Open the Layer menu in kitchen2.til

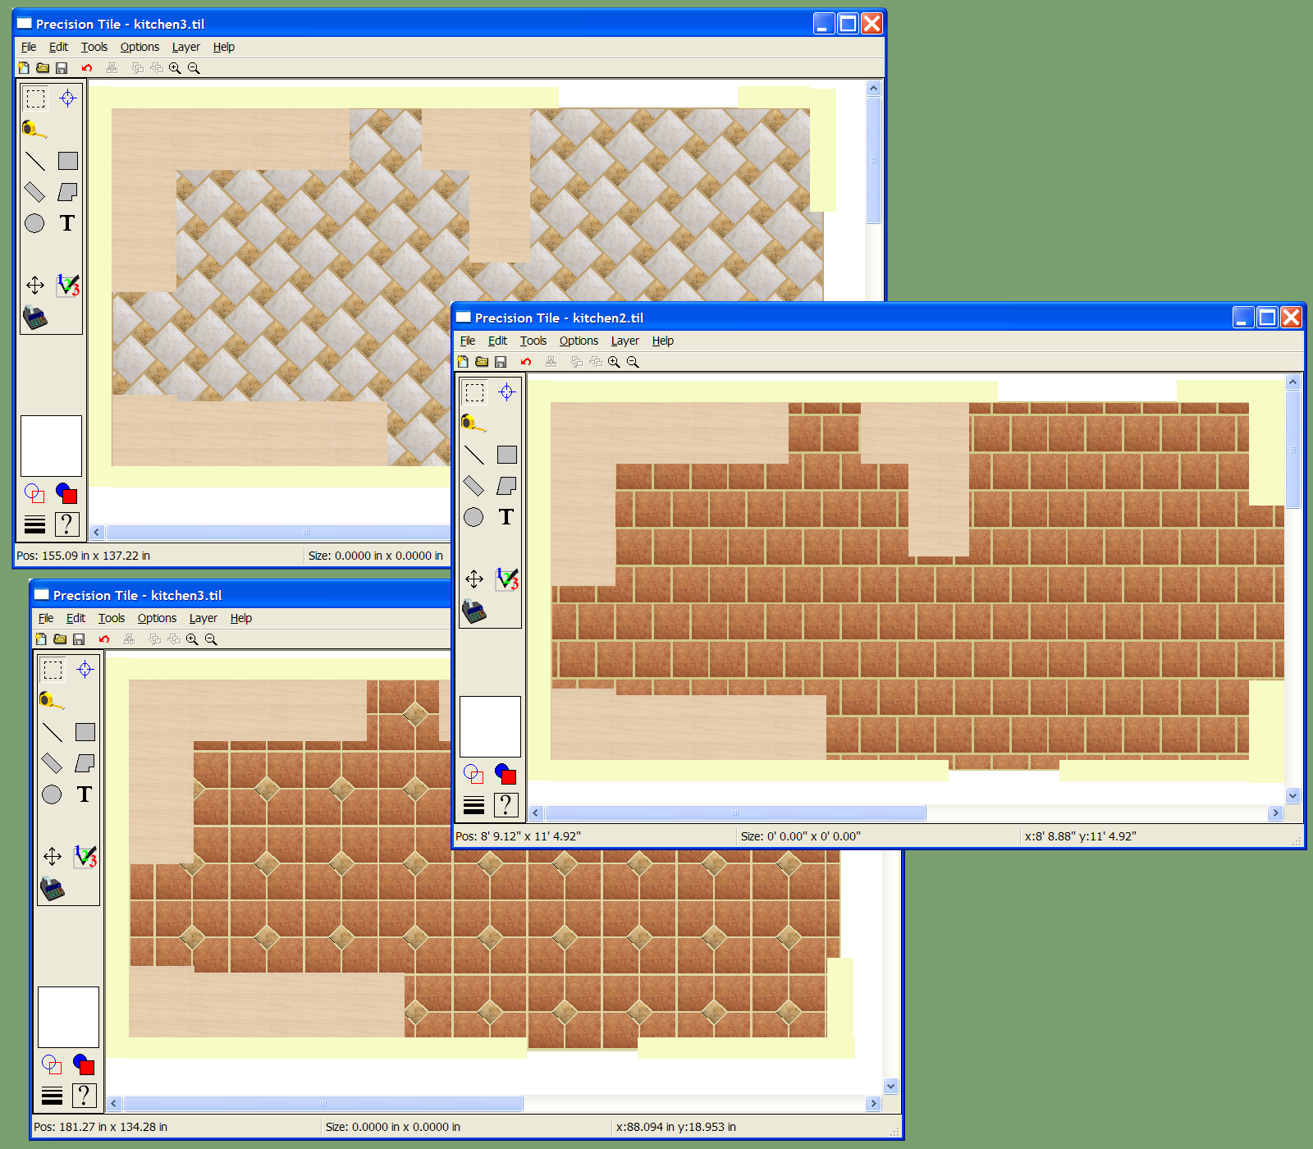(624, 341)
